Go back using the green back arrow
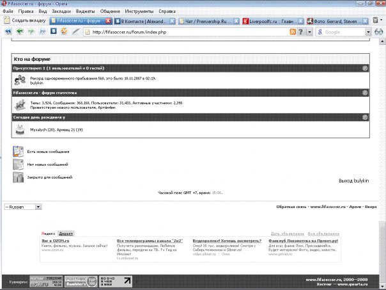Image resolution: width=386 pixels, height=290 pixels. (20, 31)
